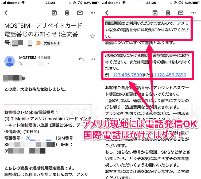Open the right screen toolbar more options

coord(194,13)
